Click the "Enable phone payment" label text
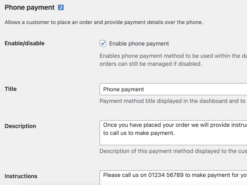The height and width of the screenshot is (185, 247). (139, 43)
